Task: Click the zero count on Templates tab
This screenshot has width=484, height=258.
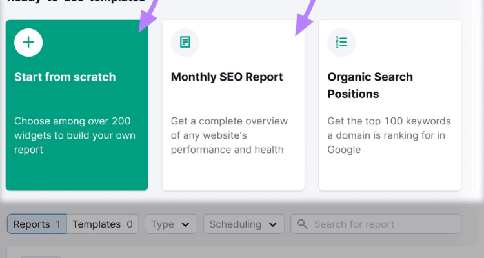Action: pyautogui.click(x=129, y=224)
